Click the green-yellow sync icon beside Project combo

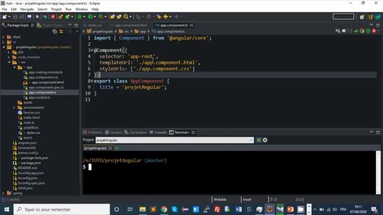tap(259, 140)
